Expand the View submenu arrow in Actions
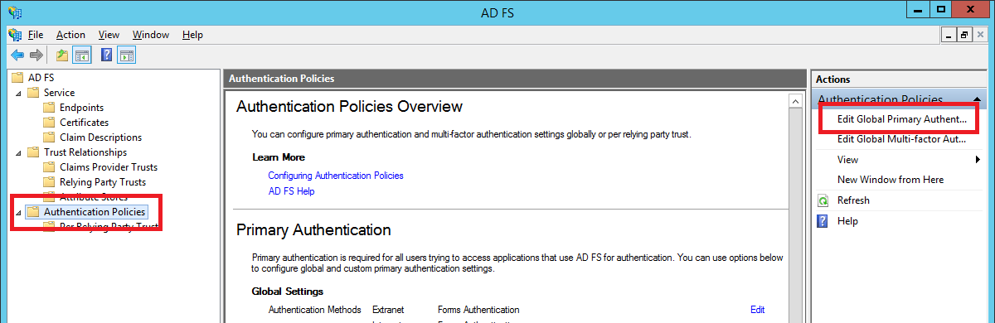The height and width of the screenshot is (323, 995). (x=978, y=160)
